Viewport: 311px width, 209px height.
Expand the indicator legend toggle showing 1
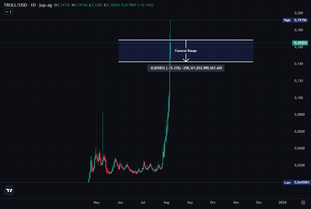tap(8, 12)
